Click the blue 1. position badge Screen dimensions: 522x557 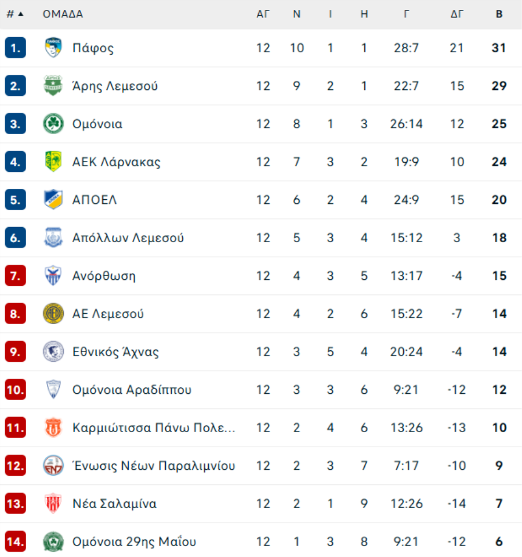[x=15, y=48]
